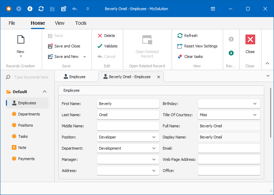
Task: Click quick access Save and Close icon
Action: 63,9
